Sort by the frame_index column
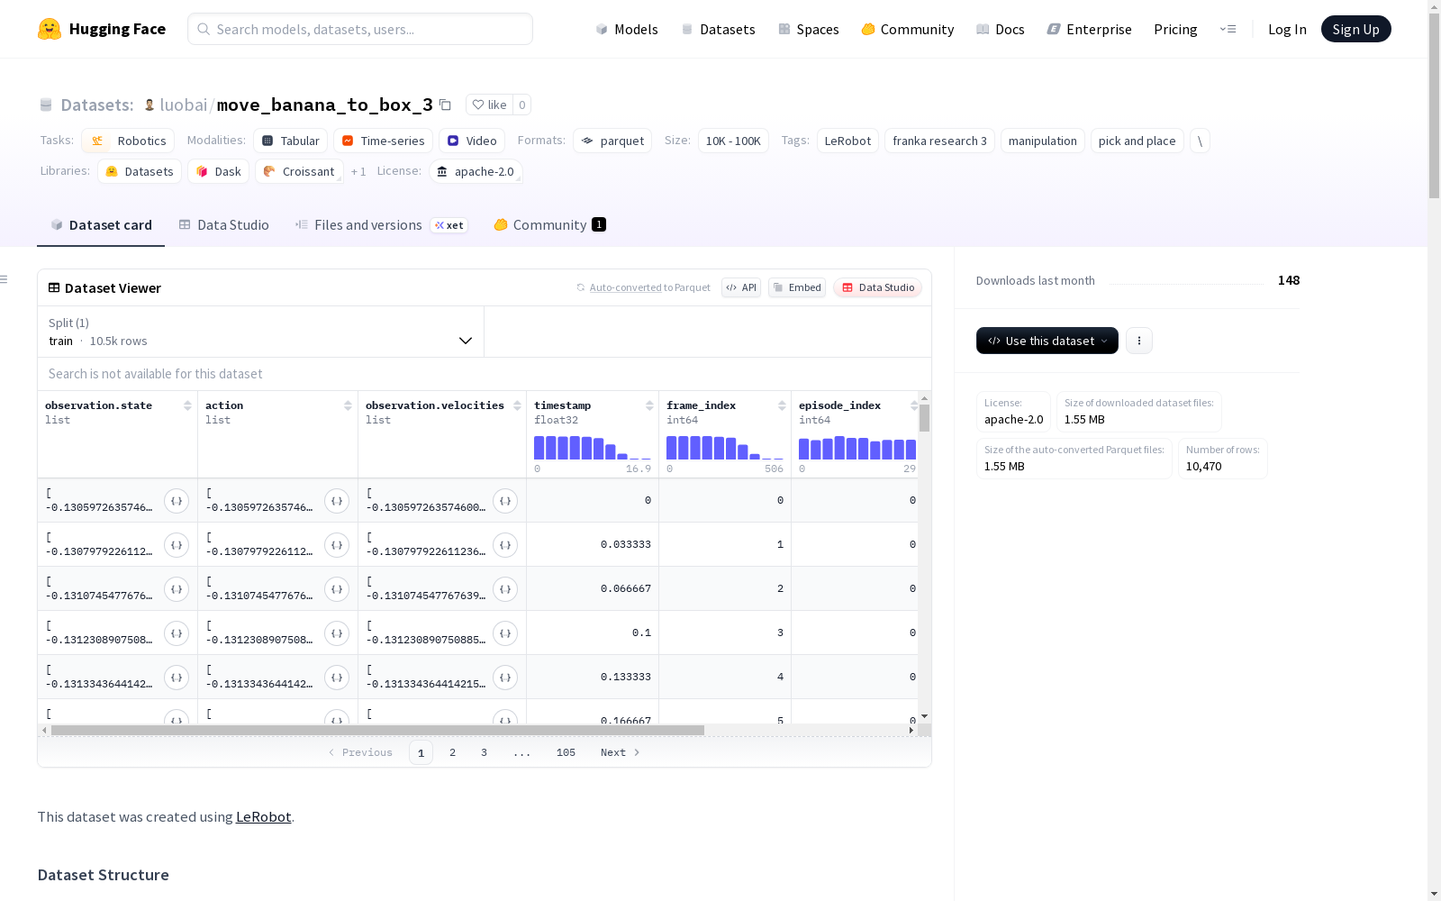1441x901 pixels. (x=782, y=405)
